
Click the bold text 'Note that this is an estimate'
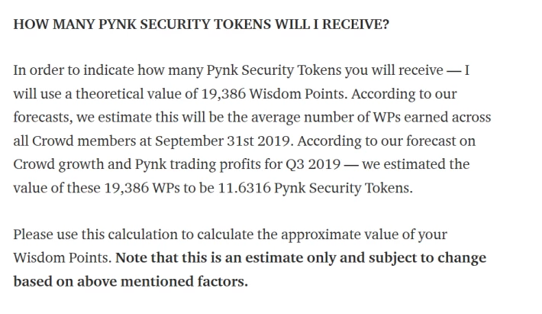[208, 258]
